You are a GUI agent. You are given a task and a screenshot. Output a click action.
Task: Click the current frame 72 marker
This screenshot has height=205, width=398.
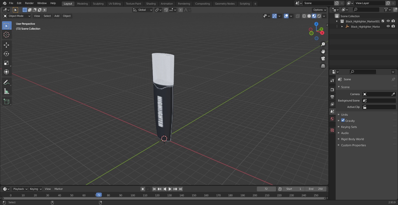pyautogui.click(x=99, y=195)
